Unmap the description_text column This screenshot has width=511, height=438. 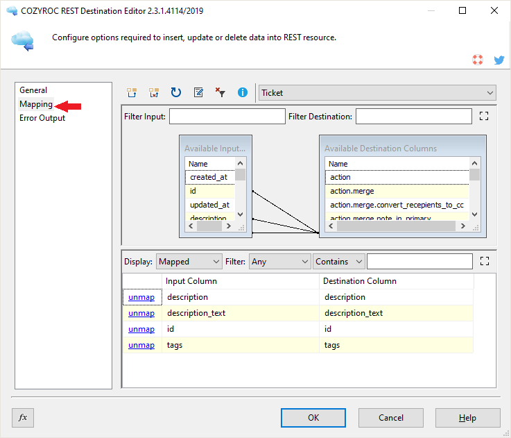coord(141,313)
